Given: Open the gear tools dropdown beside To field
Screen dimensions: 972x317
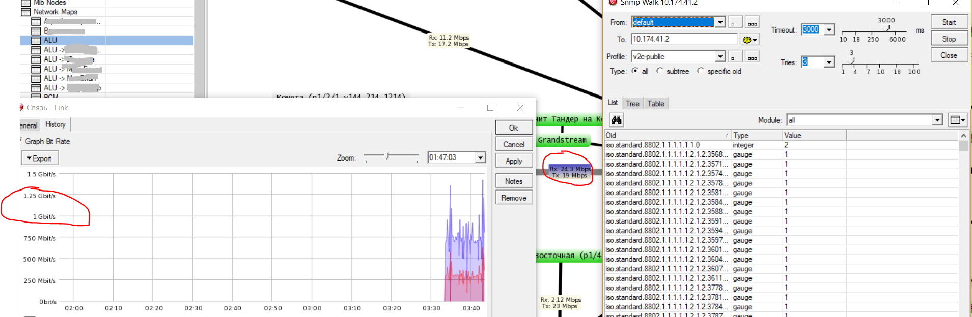Looking at the screenshot, I should tap(749, 40).
